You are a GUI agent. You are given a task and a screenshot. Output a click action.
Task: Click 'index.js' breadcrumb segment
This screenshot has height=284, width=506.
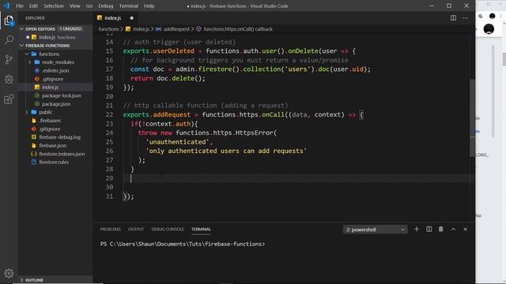click(141, 29)
